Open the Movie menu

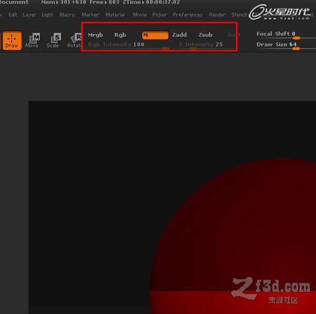click(140, 15)
